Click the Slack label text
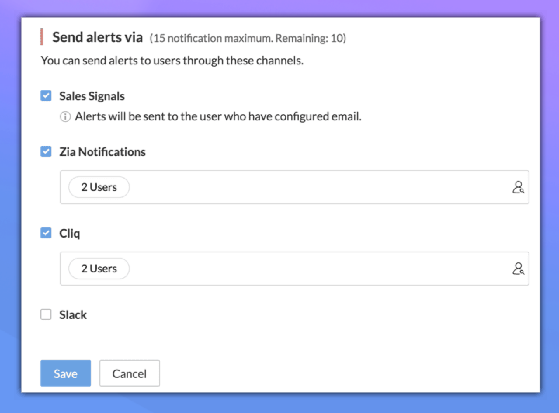This screenshot has width=559, height=413. click(x=73, y=315)
